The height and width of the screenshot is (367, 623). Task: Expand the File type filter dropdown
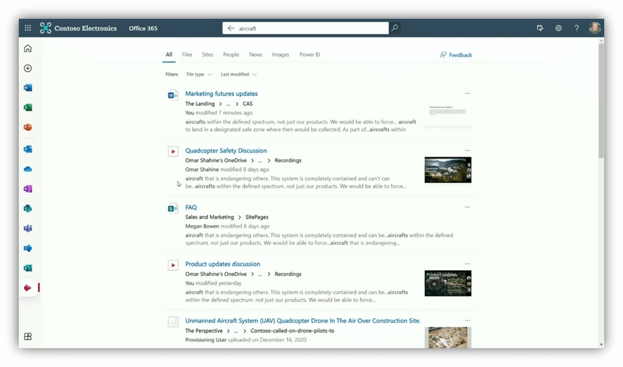199,74
